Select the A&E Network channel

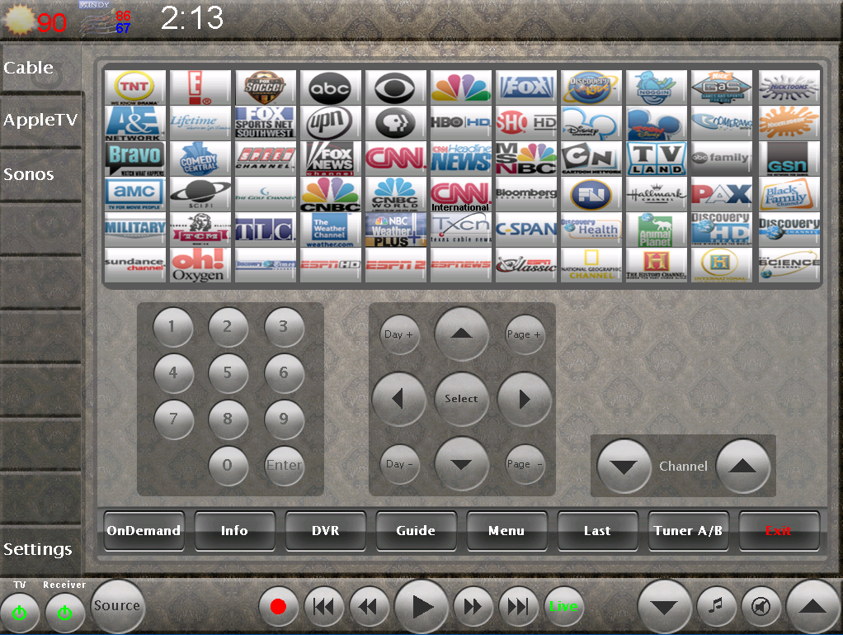[135, 123]
